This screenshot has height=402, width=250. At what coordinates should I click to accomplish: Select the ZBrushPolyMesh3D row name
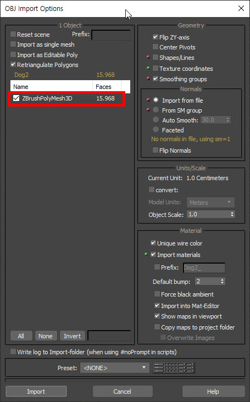tap(47, 98)
